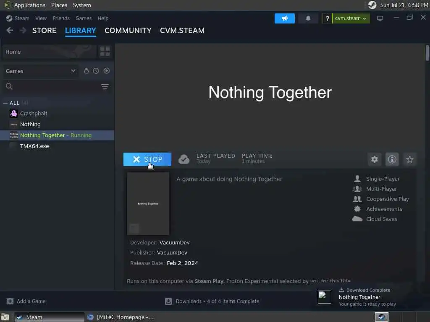
Task: Switch to Big Picture mode monitor icon
Action: 380,18
